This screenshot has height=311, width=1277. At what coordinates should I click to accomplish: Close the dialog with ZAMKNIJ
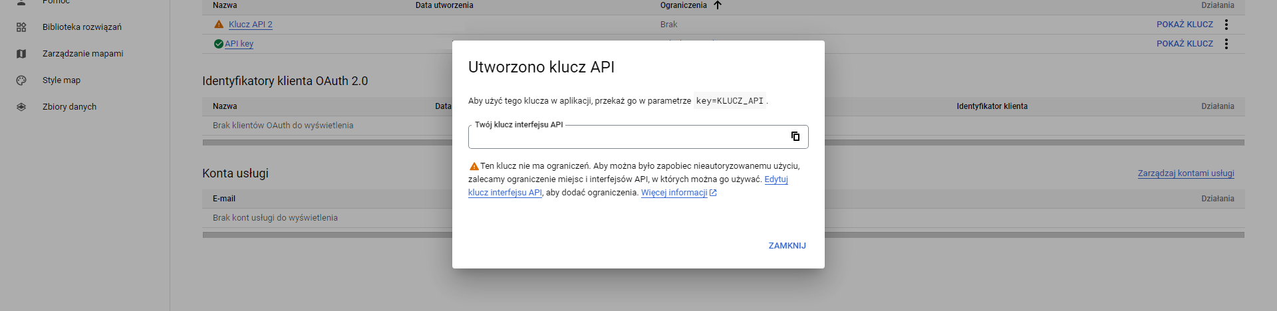(x=787, y=246)
